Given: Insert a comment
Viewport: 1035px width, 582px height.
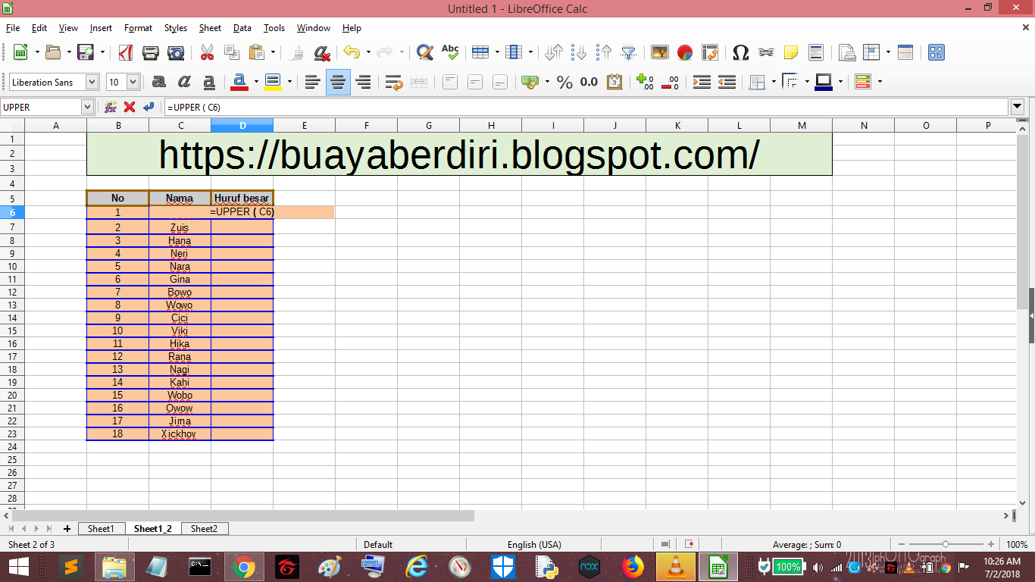Looking at the screenshot, I should click(790, 52).
